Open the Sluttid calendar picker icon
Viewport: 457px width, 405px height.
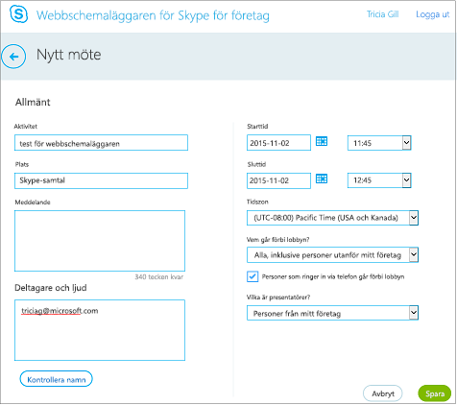coord(322,179)
